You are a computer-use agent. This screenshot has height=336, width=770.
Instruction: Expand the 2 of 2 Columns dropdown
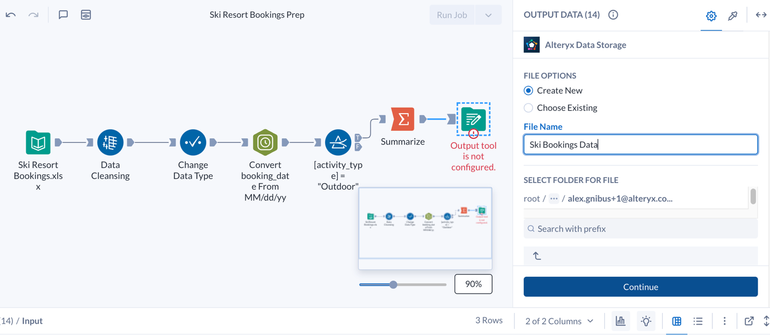coord(558,320)
